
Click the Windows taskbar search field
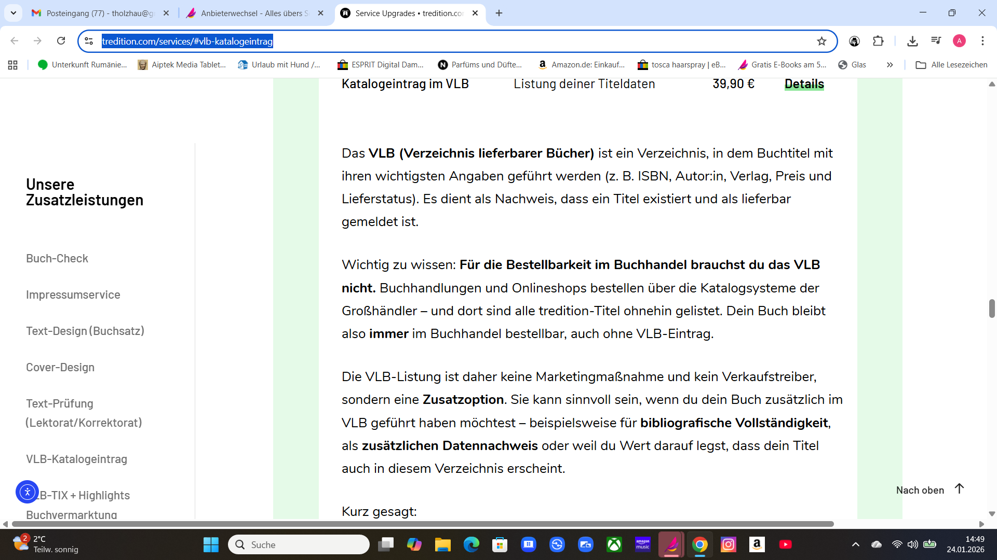299,544
